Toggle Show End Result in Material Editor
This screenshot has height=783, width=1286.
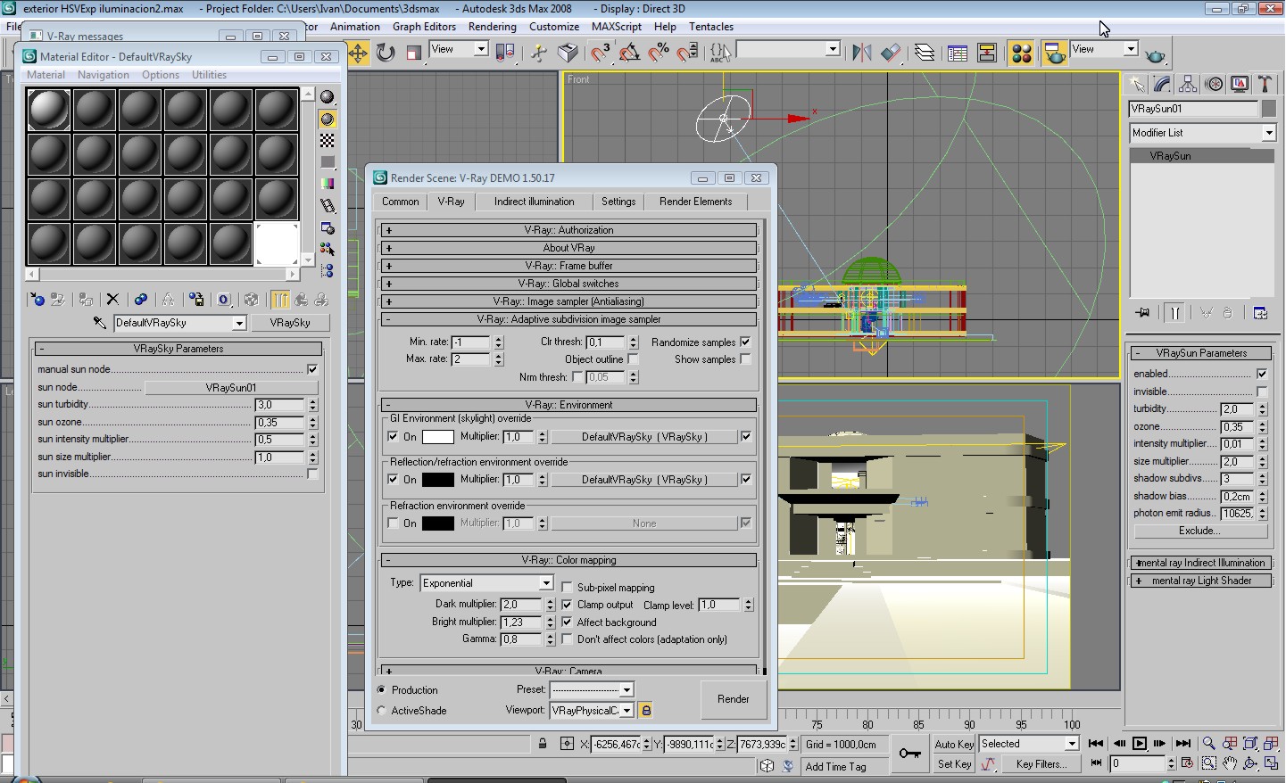pyautogui.click(x=280, y=300)
